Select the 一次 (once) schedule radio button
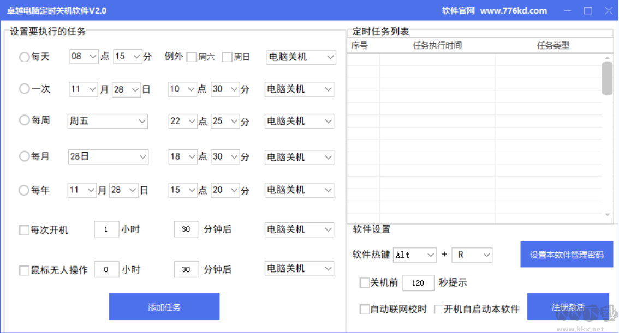Screen dimensions: 619x333 coord(24,89)
